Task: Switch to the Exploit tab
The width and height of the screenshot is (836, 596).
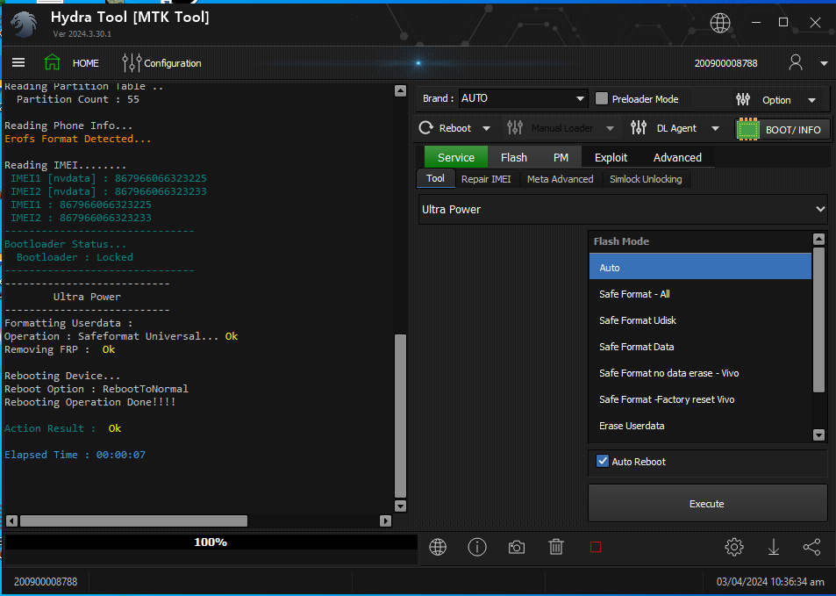Action: click(x=611, y=157)
